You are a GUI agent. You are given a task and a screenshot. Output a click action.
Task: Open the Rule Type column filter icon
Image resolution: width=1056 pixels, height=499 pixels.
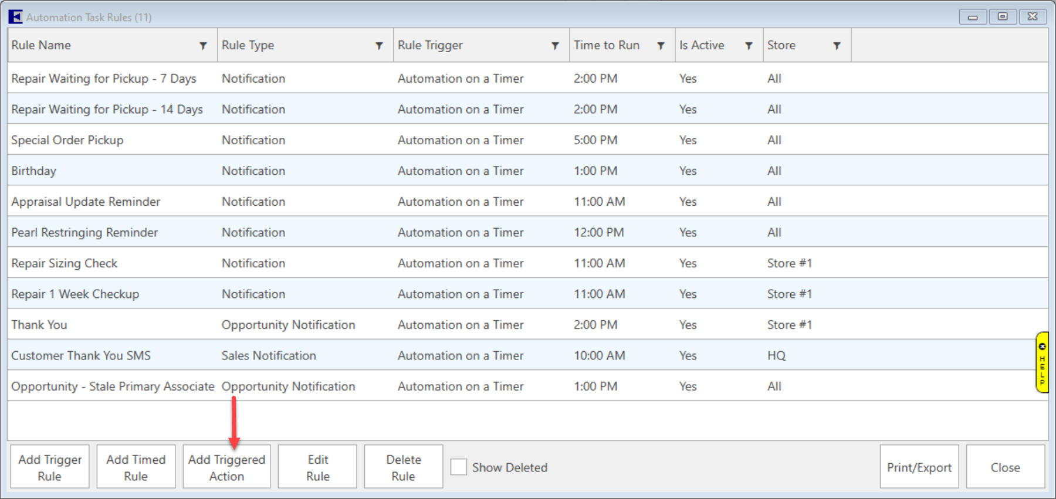click(379, 46)
